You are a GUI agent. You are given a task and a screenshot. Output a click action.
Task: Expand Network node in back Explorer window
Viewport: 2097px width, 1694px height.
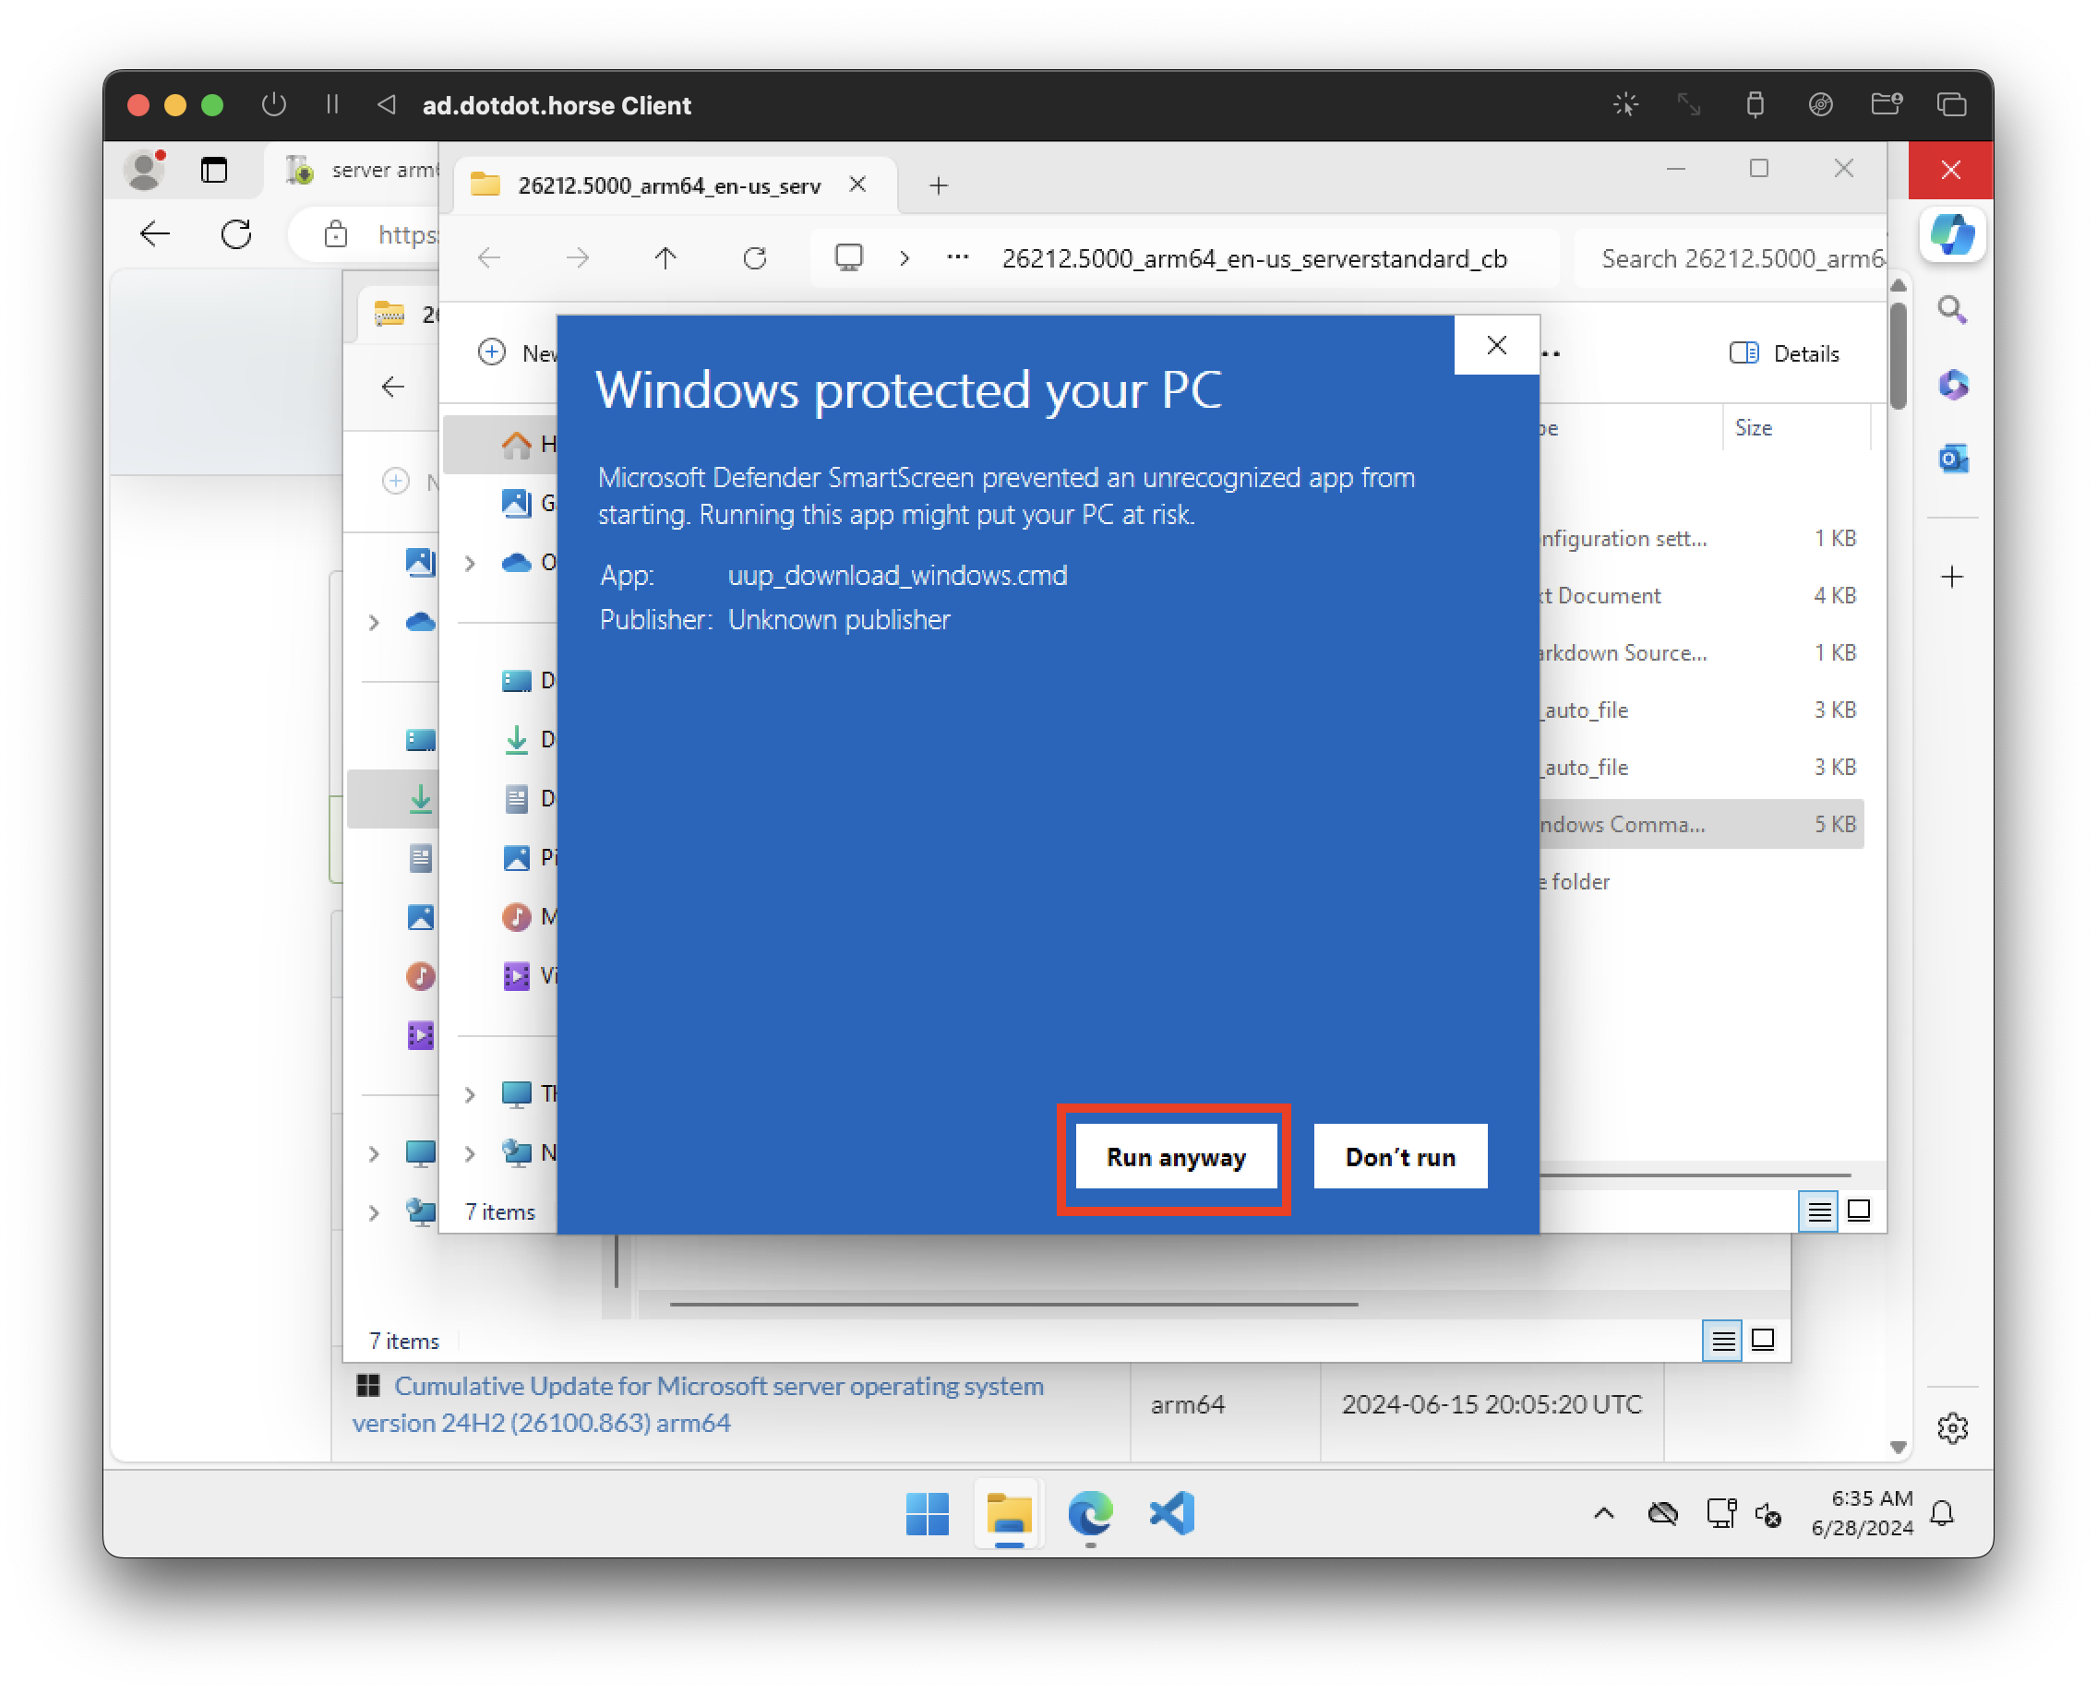[374, 1212]
